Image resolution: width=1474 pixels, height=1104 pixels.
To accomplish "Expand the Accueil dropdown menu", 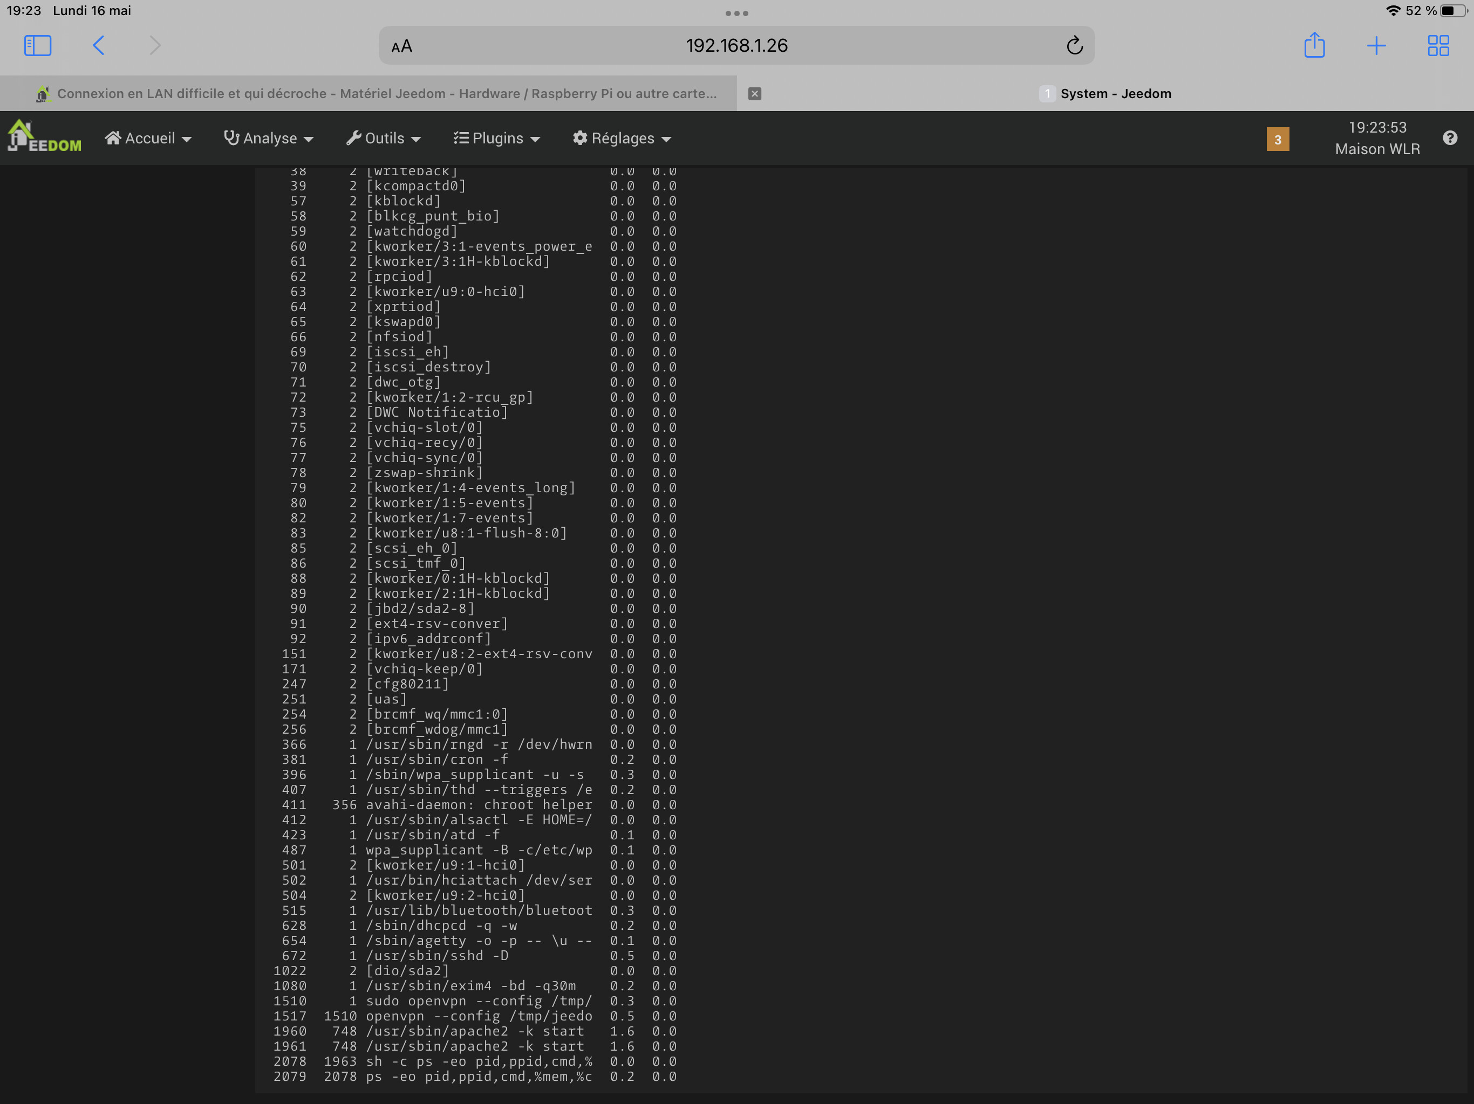I will click(148, 138).
